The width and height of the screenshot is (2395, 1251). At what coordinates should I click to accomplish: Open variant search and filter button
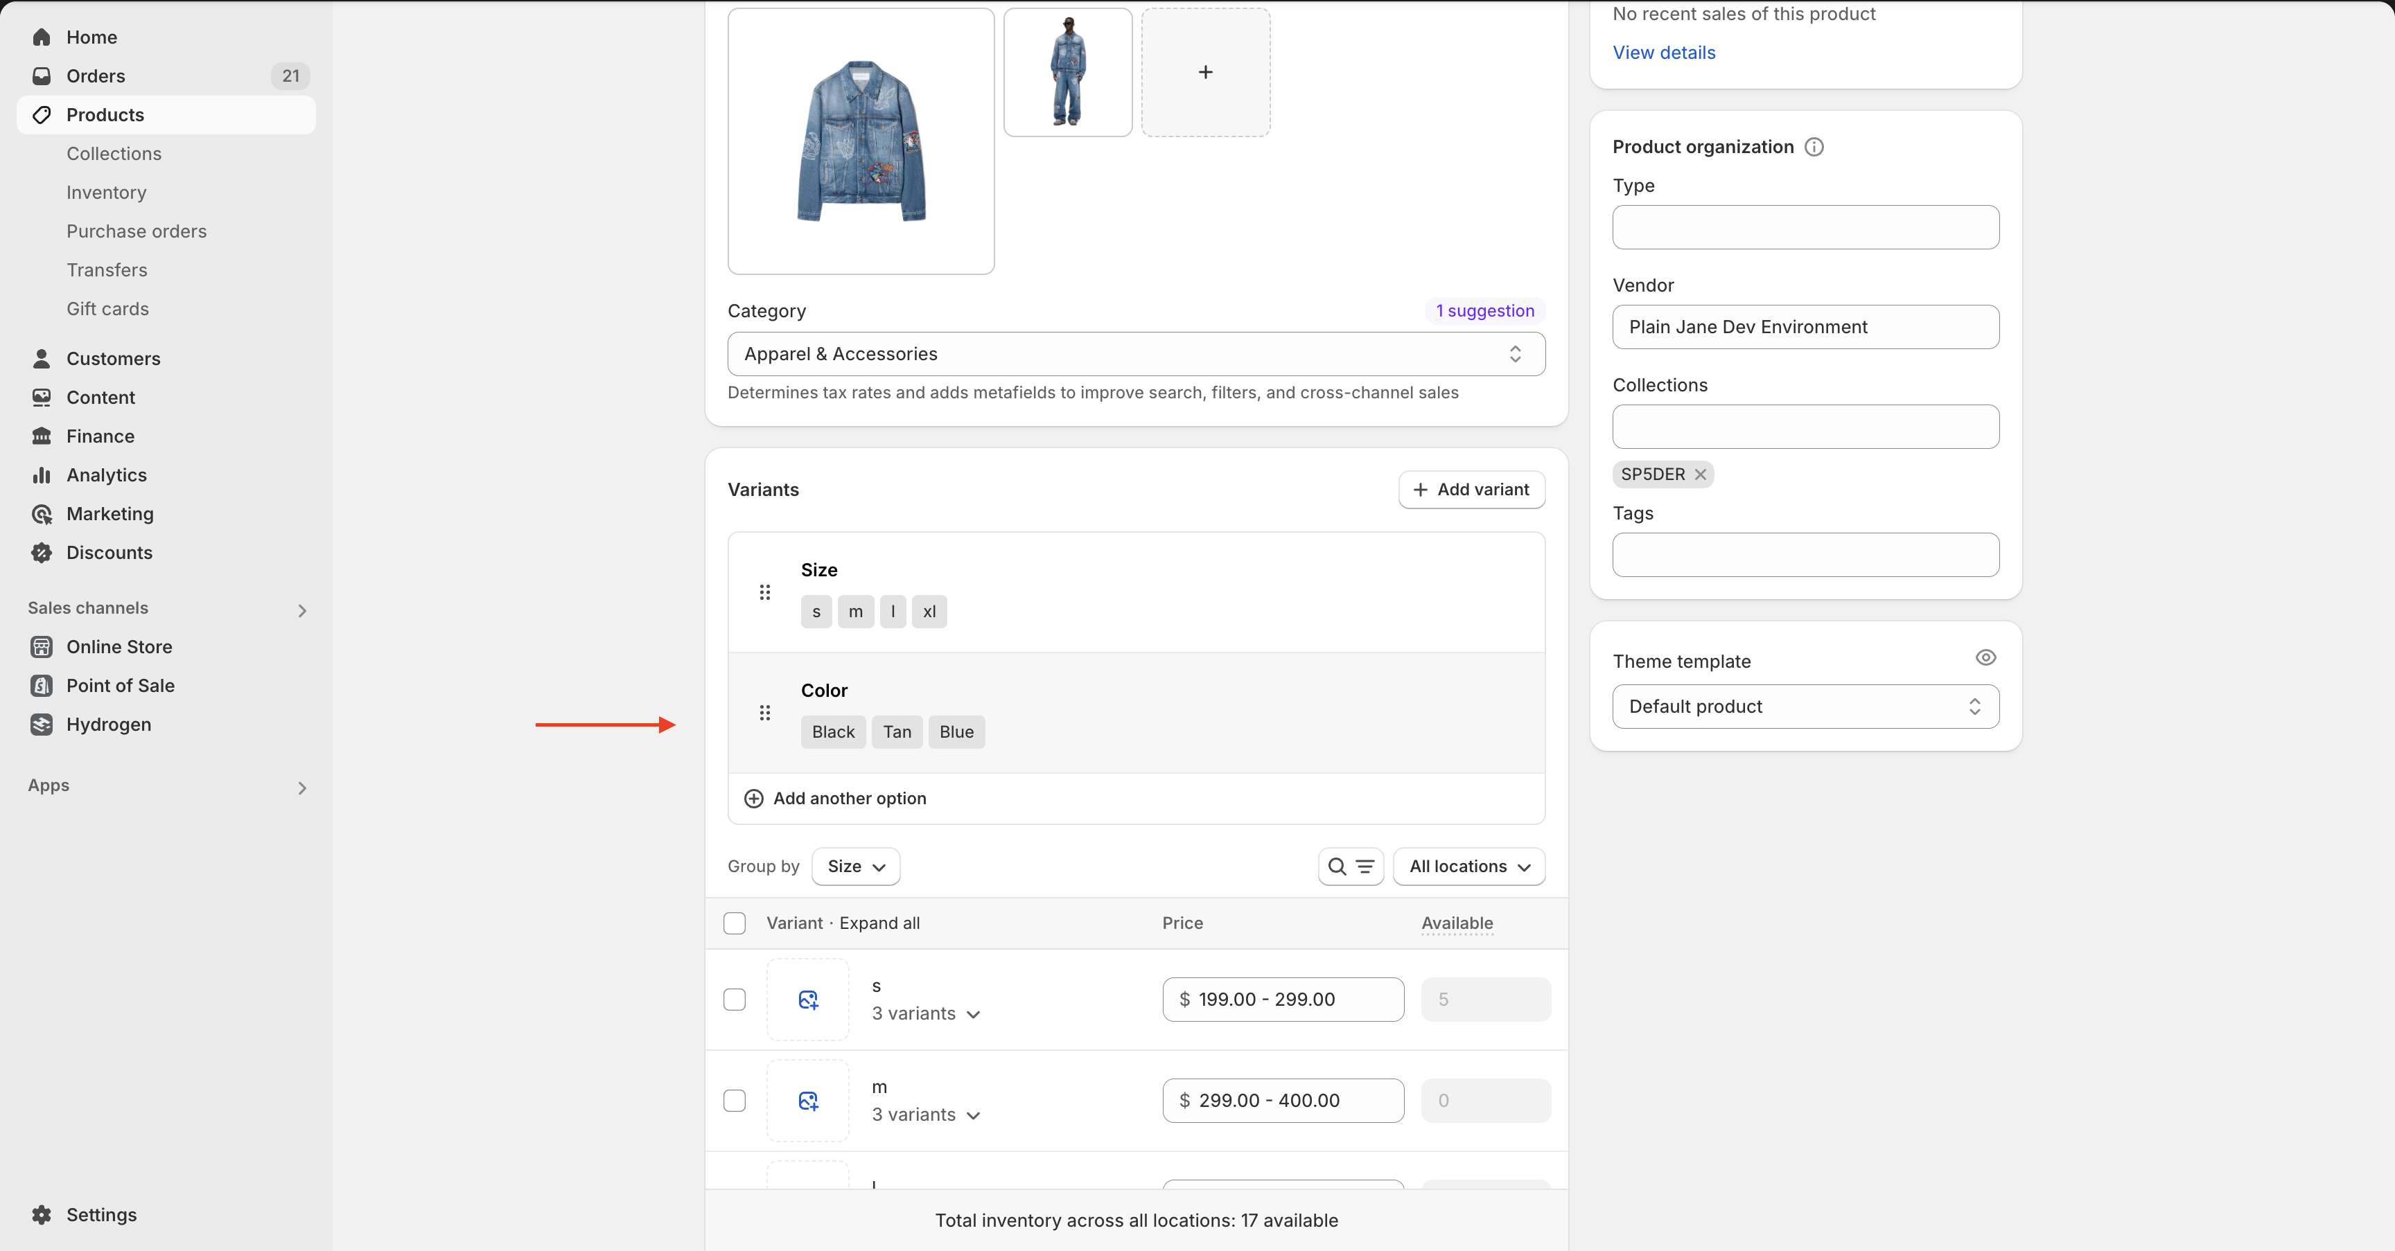pos(1350,867)
